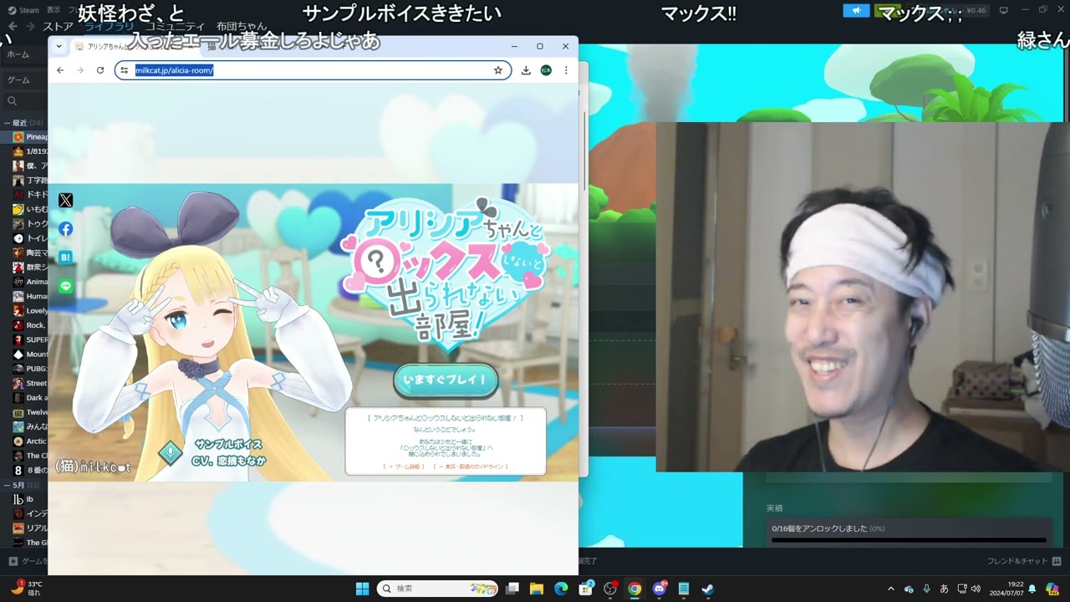Share the page on X (Twitter)
The height and width of the screenshot is (602, 1070).
(x=66, y=200)
